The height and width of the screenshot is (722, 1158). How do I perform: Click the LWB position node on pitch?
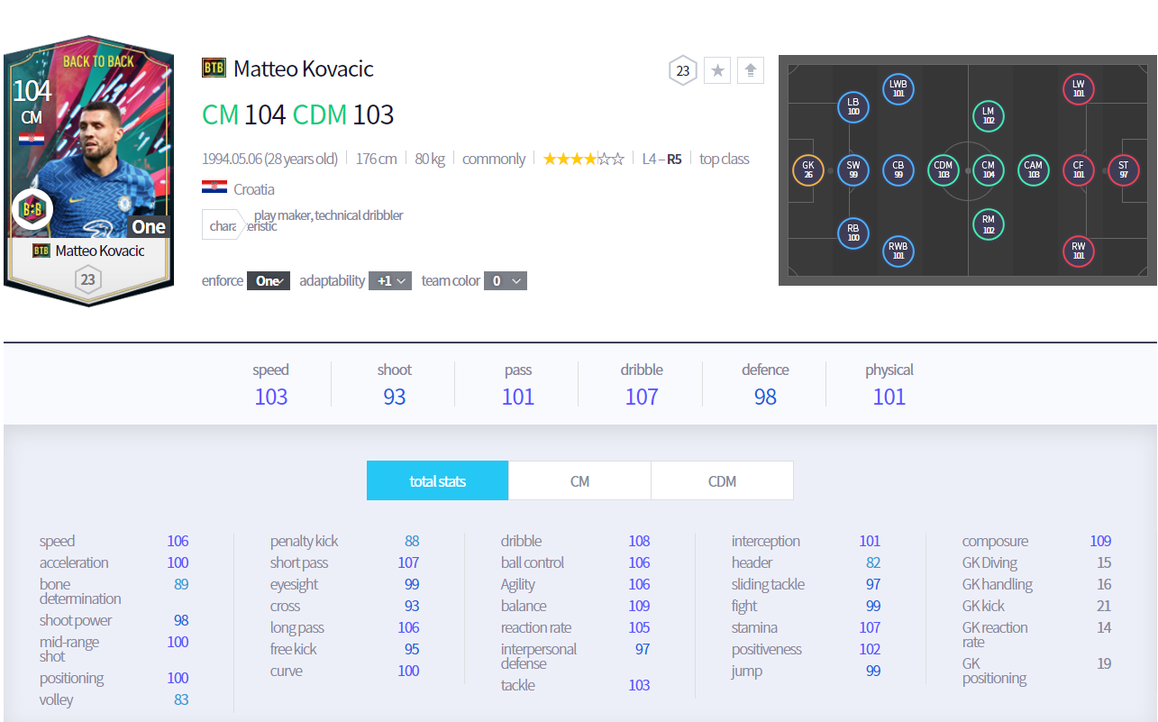898,88
